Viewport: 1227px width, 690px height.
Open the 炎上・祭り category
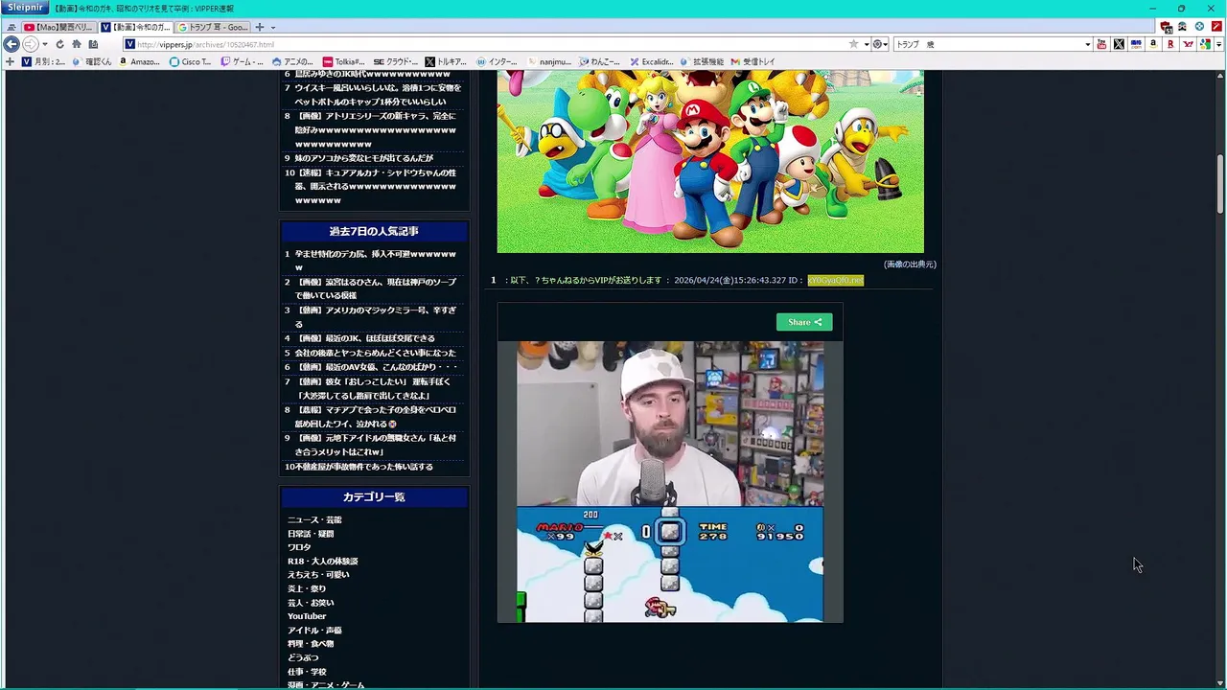[307, 588]
